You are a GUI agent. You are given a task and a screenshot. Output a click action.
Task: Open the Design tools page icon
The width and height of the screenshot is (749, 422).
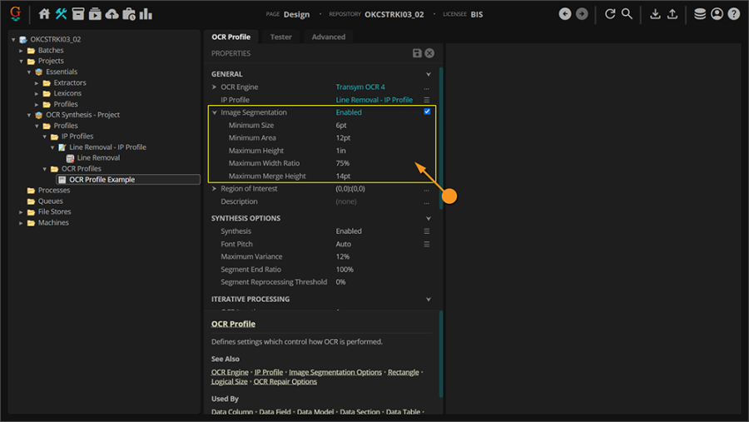coord(62,14)
